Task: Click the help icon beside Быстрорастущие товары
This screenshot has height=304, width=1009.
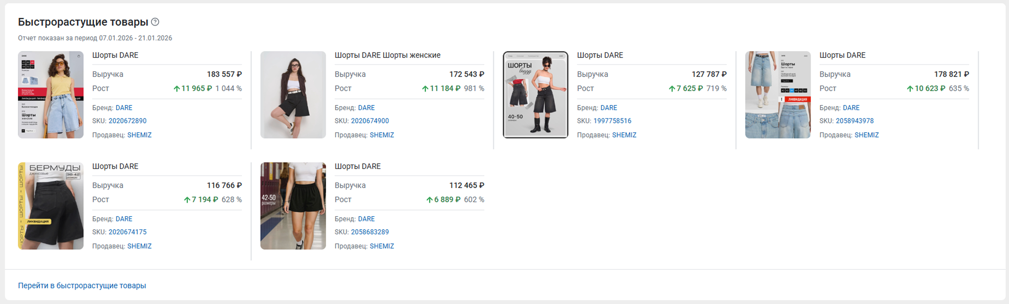Action: (155, 22)
